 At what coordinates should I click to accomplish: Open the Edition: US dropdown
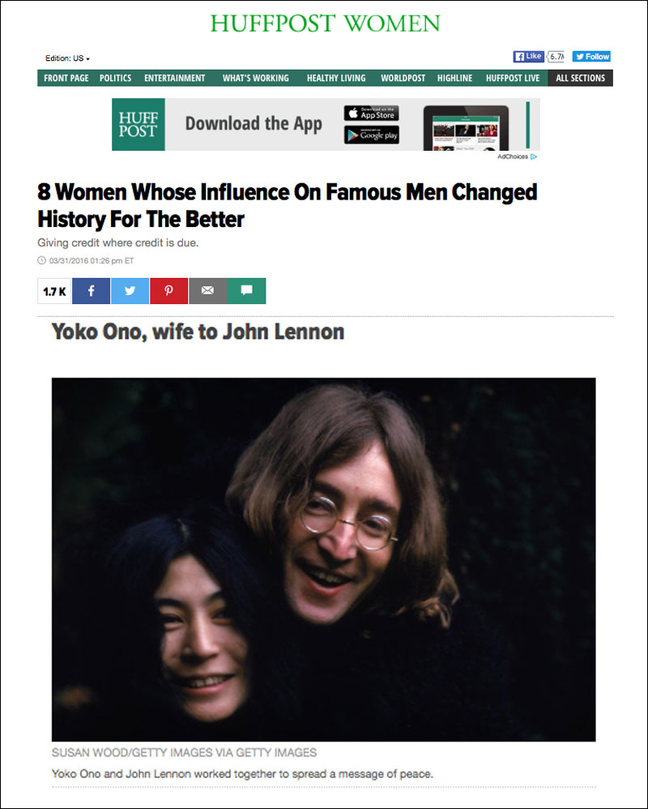coord(67,58)
